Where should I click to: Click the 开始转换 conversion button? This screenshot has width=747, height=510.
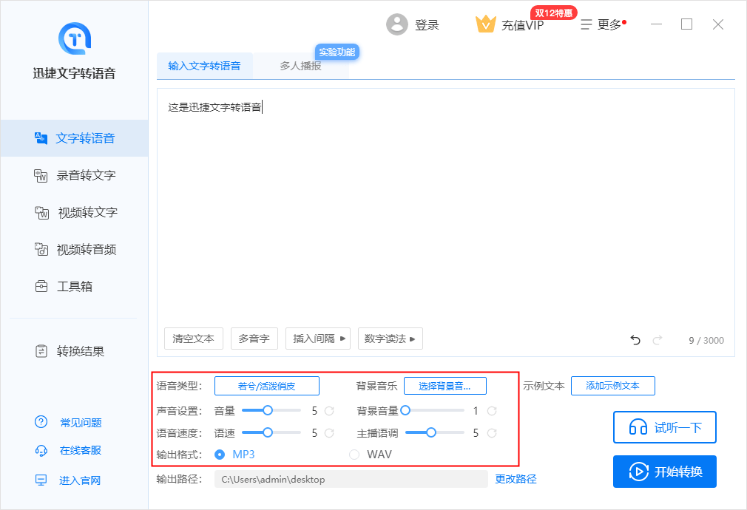[x=664, y=472]
